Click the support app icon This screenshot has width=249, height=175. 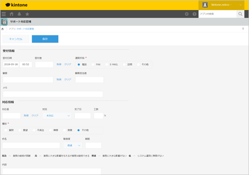click(4, 22)
